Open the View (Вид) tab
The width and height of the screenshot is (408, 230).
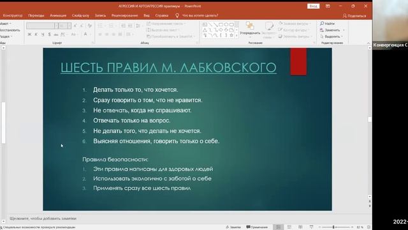(x=147, y=15)
